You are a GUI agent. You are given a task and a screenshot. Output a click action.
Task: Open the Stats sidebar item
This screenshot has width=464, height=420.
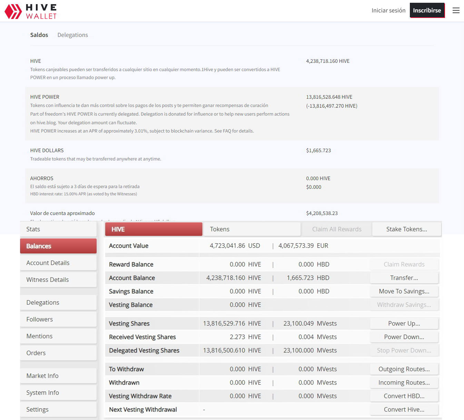[x=58, y=229]
